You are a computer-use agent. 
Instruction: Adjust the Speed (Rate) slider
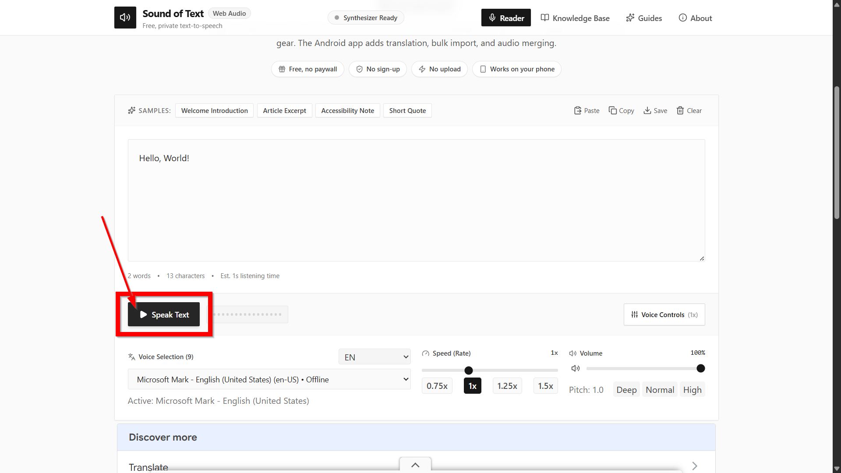[490, 371]
